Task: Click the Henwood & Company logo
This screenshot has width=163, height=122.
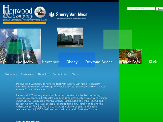Action: point(25,14)
